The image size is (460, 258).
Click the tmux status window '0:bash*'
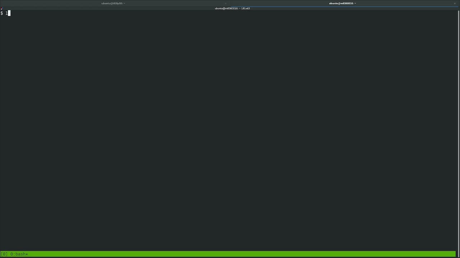pos(19,254)
